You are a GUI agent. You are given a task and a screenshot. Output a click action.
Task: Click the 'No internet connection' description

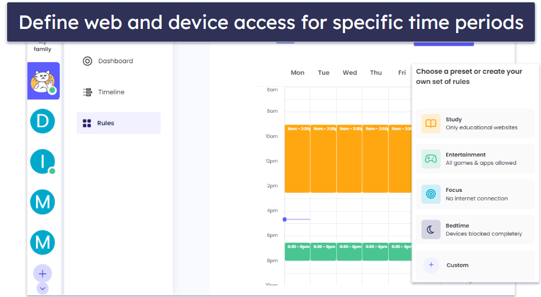477,198
